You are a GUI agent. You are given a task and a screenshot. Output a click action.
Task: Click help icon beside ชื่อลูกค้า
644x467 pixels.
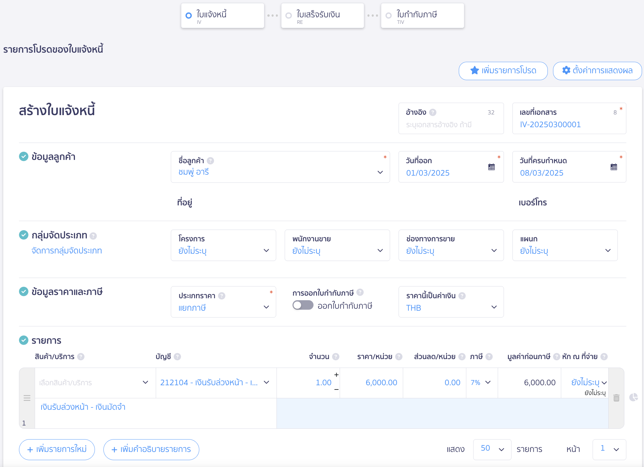point(210,161)
